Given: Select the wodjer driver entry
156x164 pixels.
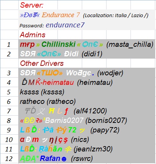Looking at the screenshot, I should pos(87,73).
